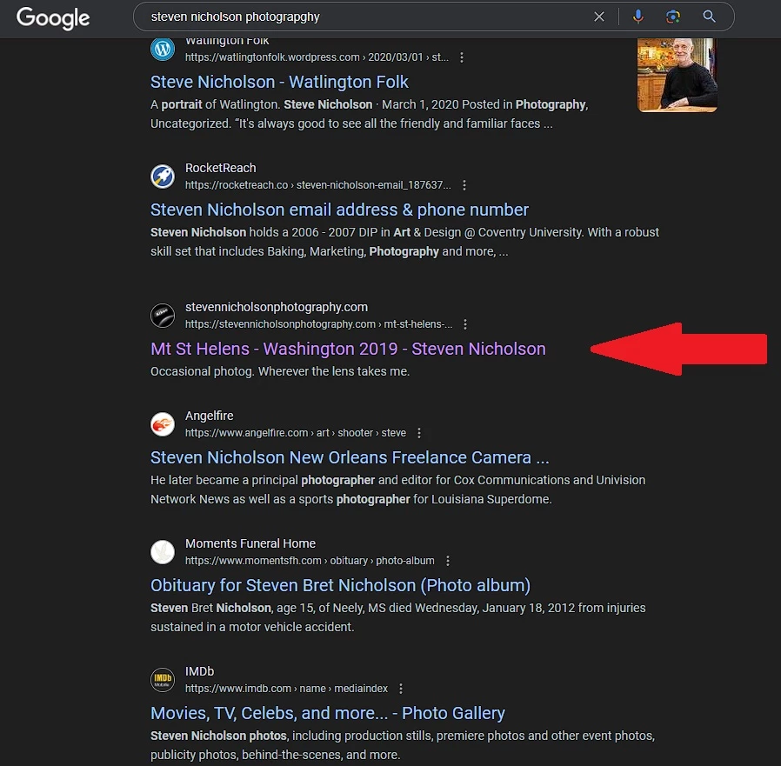Click the watlingtonfolk.wordpress.com URL breadcrumb
The image size is (781, 766).
[317, 57]
